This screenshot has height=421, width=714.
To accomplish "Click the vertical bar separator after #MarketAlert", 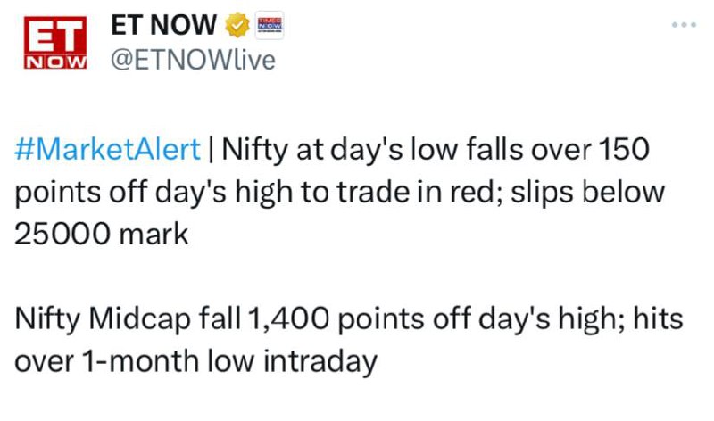I will [211, 149].
